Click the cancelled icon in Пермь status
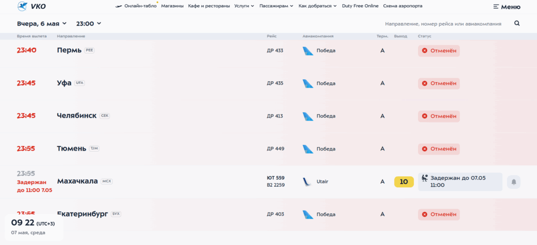Screen dimensions: 537x245 [425, 51]
